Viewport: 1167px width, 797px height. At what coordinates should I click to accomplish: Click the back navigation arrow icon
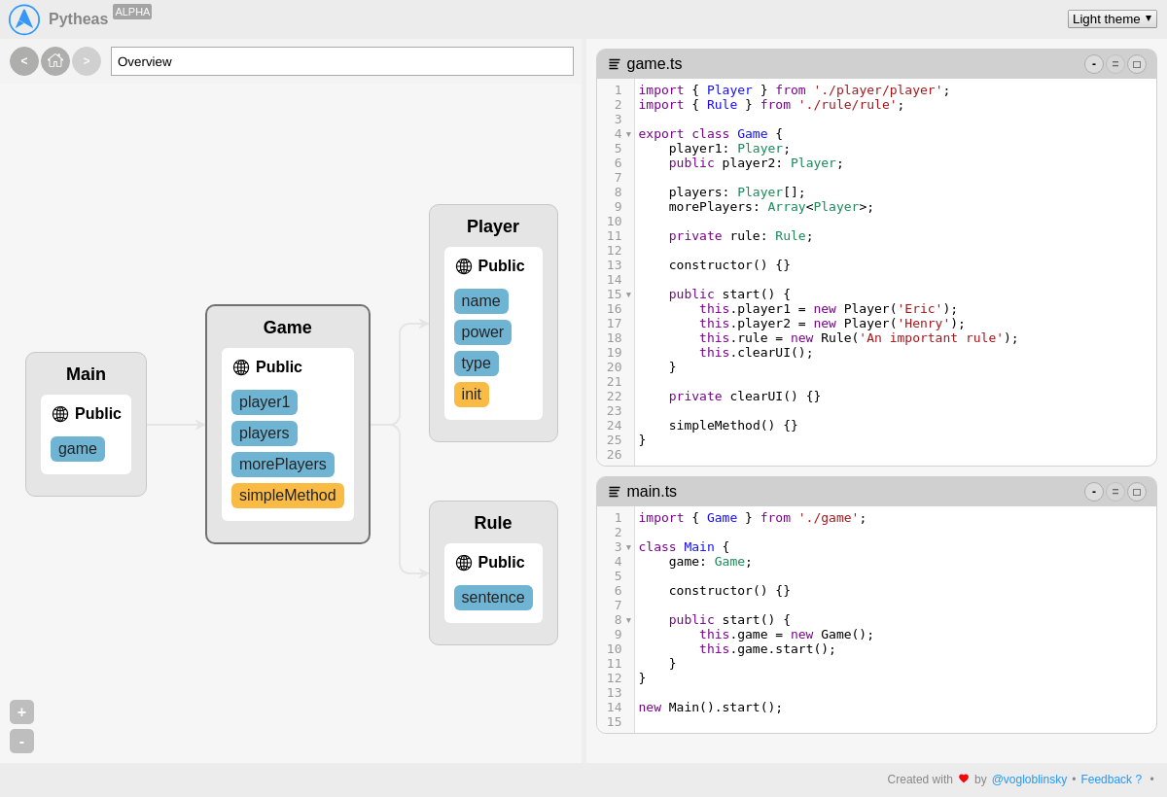pyautogui.click(x=23, y=60)
